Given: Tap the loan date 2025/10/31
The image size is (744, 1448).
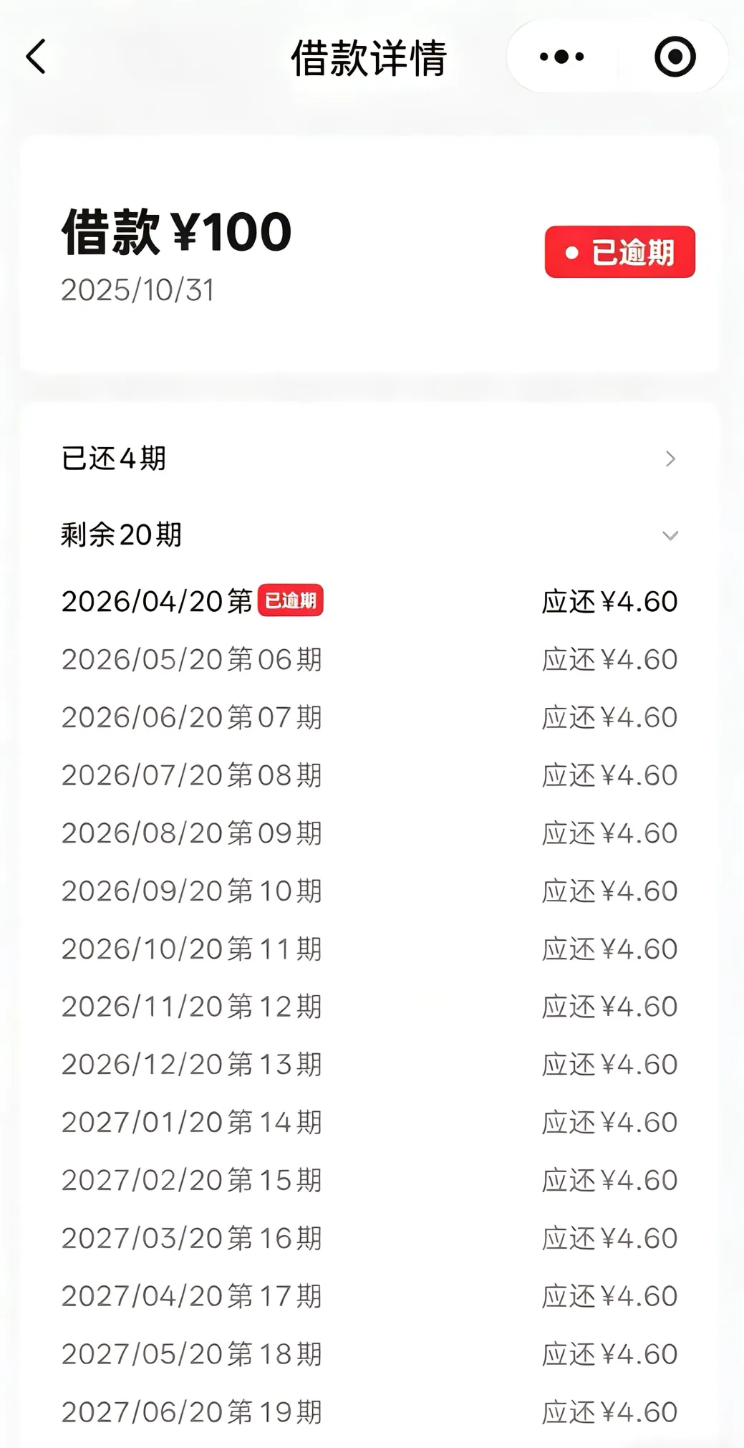Looking at the screenshot, I should (138, 290).
